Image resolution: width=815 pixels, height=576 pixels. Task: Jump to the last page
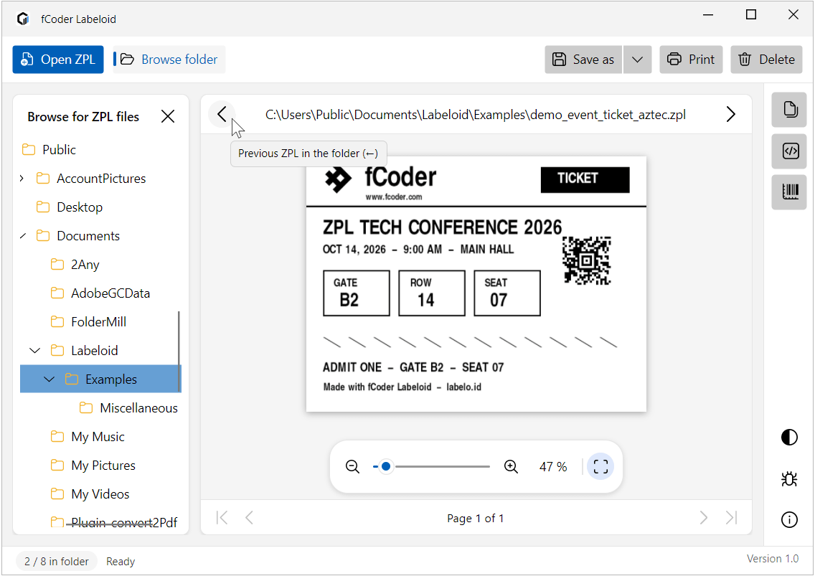pos(731,518)
